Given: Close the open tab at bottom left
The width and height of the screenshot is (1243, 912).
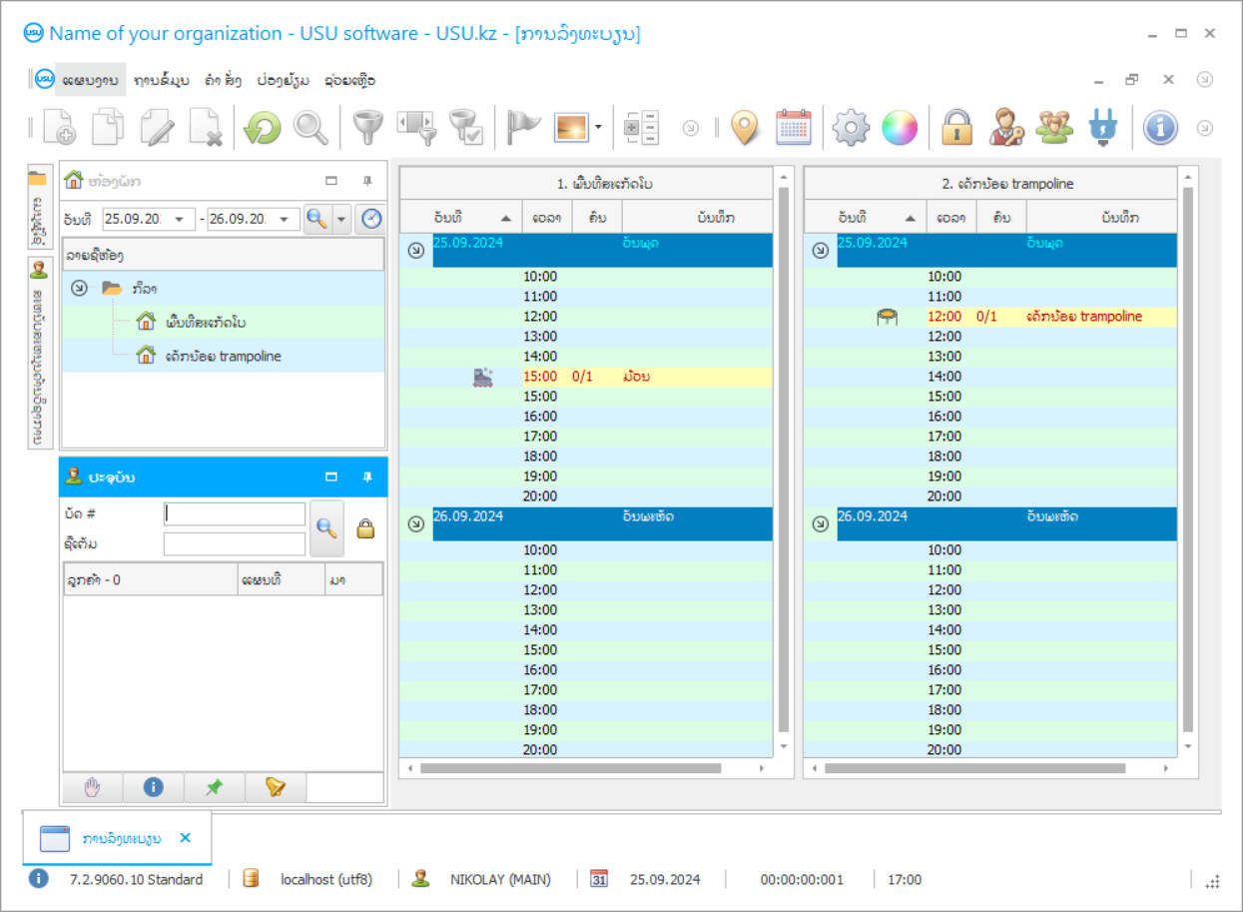Looking at the screenshot, I should (x=185, y=838).
